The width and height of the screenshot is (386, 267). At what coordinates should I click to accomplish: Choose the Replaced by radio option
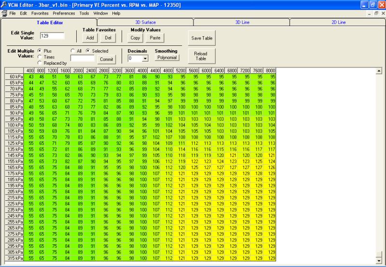click(39, 63)
